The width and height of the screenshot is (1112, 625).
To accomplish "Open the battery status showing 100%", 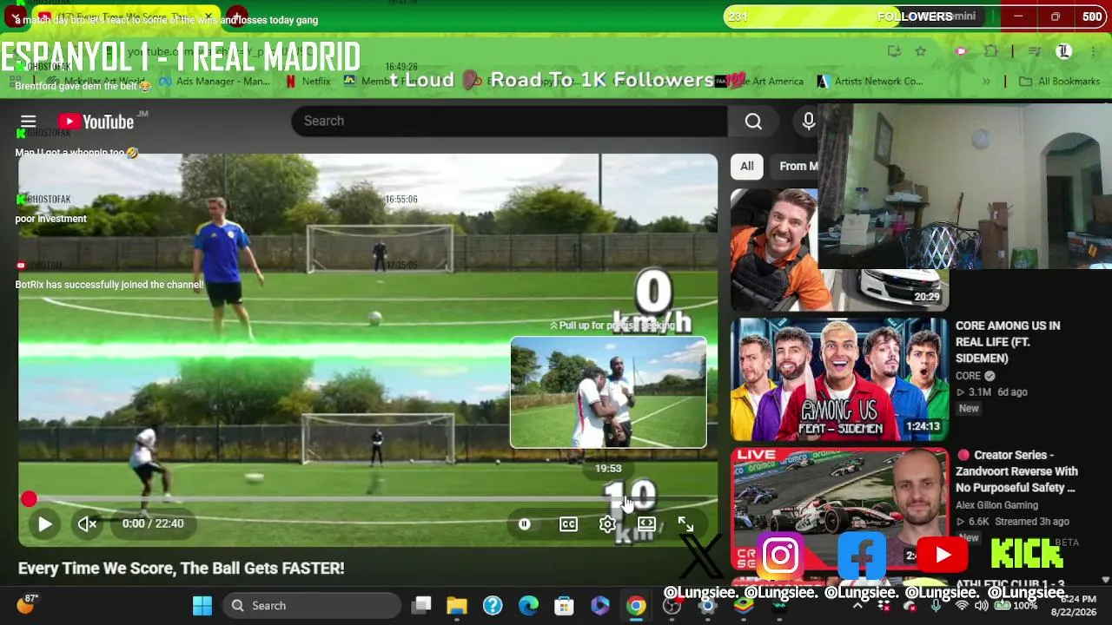I will 1016,606.
